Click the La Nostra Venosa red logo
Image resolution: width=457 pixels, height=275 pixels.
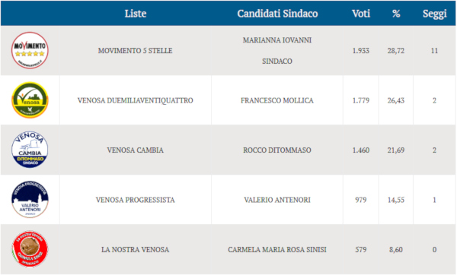click(x=30, y=249)
